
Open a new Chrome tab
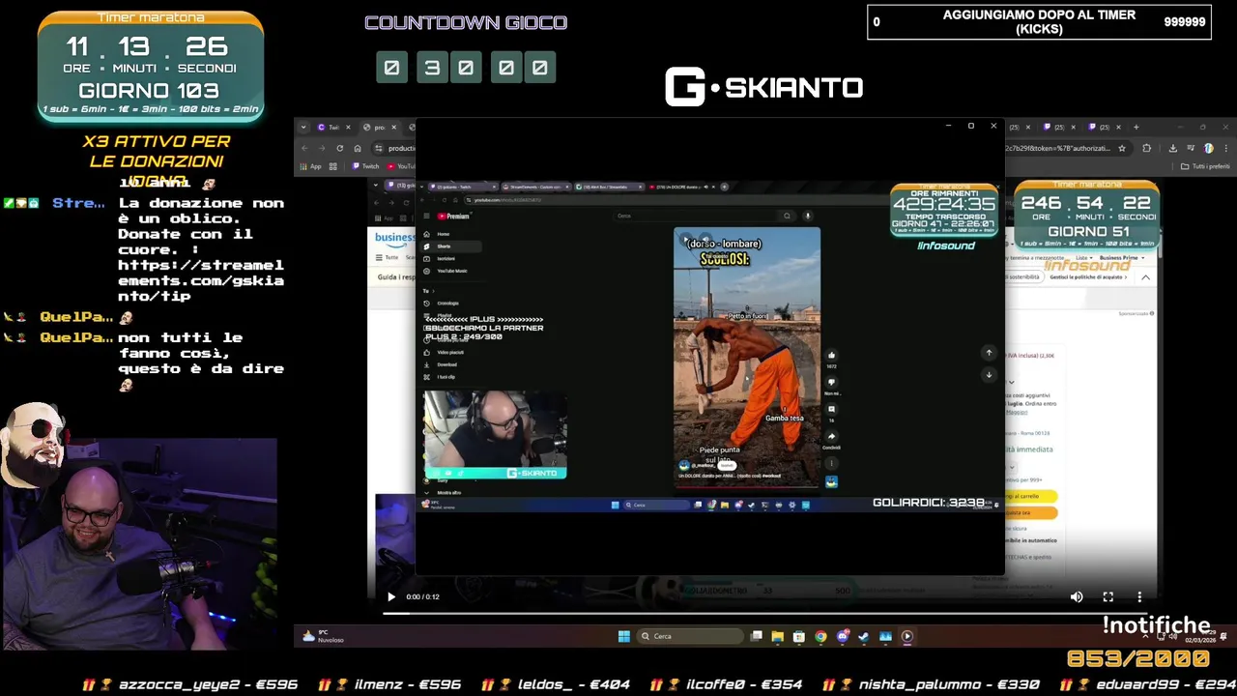tap(1136, 127)
